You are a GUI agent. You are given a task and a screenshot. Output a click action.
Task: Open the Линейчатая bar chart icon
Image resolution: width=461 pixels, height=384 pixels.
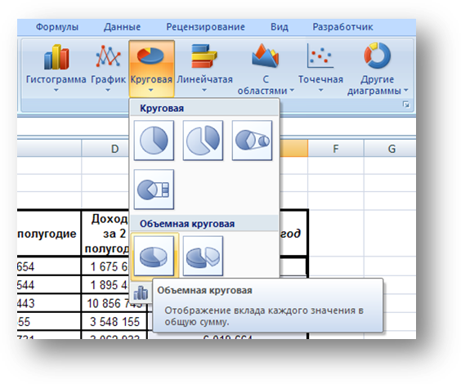(x=204, y=56)
